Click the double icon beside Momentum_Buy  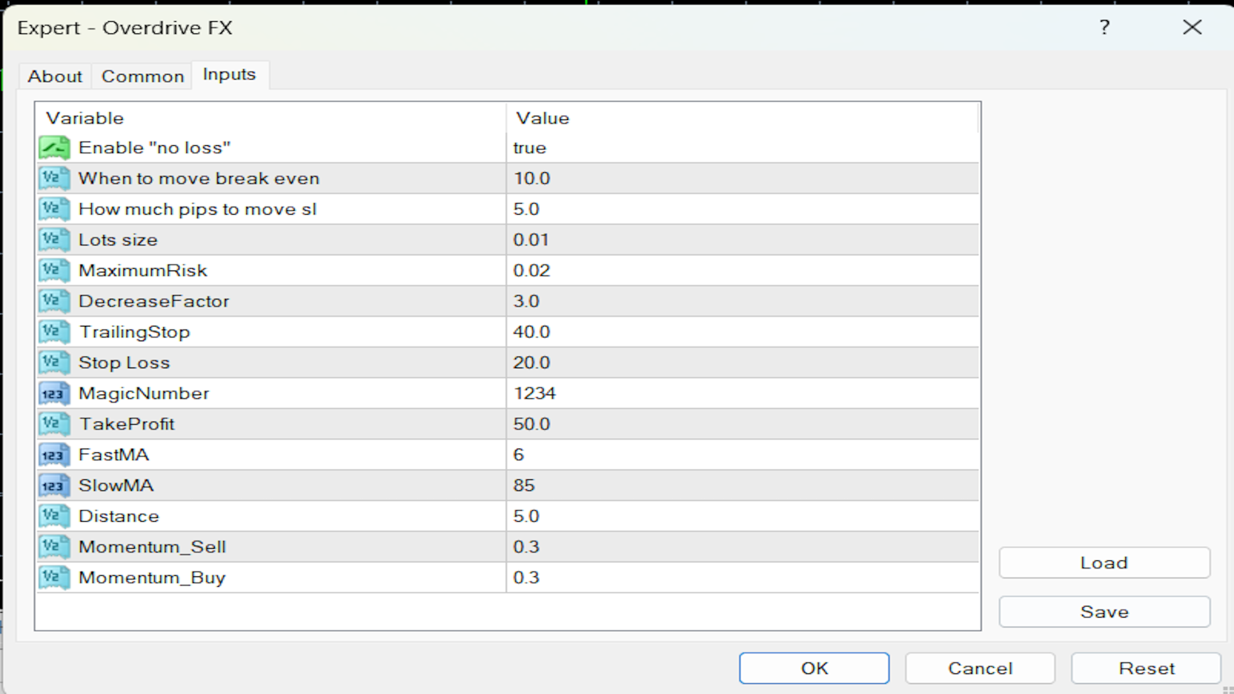[x=54, y=578]
